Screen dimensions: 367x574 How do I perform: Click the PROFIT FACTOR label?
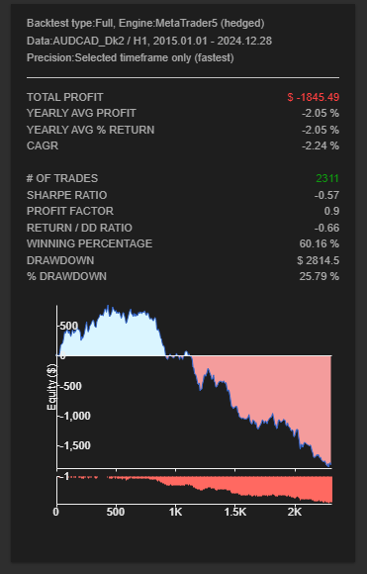point(70,211)
